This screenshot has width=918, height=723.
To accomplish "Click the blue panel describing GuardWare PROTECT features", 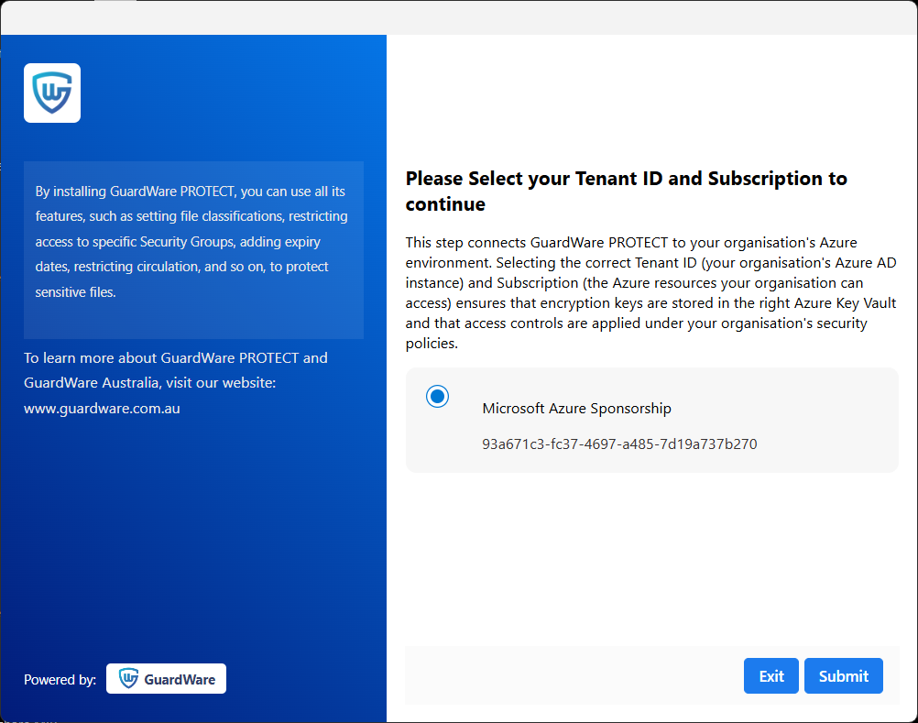I will tap(193, 249).
